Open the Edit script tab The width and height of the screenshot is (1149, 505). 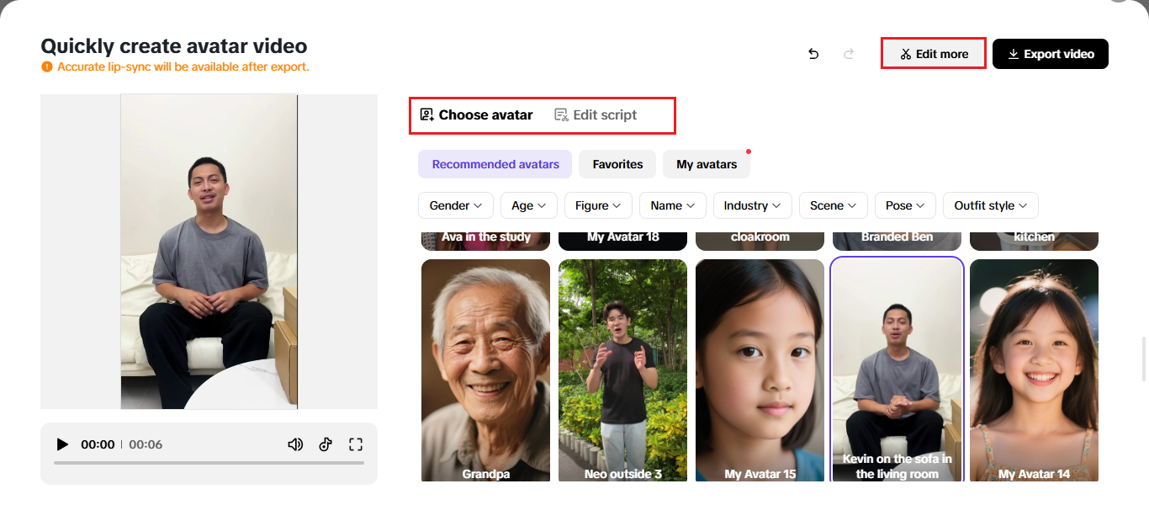click(x=596, y=115)
